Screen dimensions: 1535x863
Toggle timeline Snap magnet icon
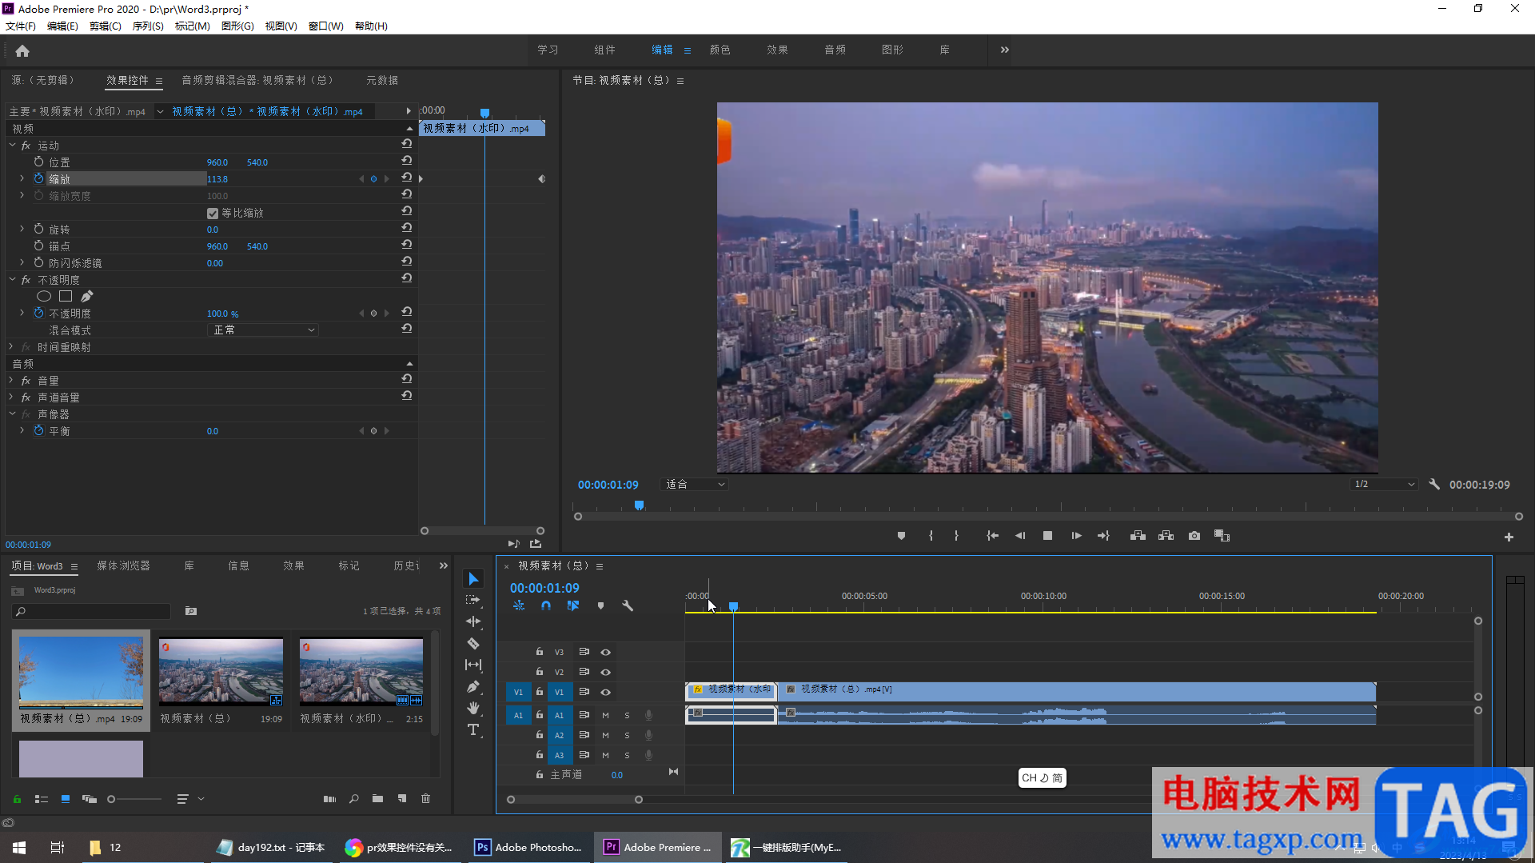(x=546, y=606)
